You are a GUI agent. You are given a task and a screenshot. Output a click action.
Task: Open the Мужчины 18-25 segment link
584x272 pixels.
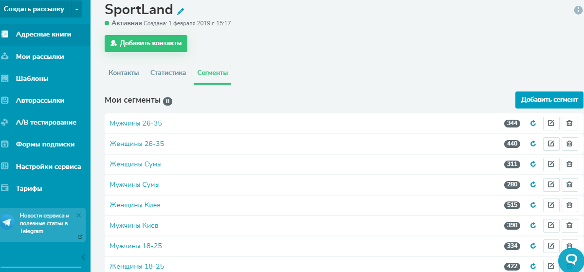136,246
